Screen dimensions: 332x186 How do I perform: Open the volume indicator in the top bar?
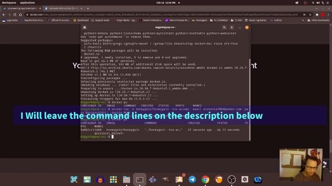coord(318,3)
